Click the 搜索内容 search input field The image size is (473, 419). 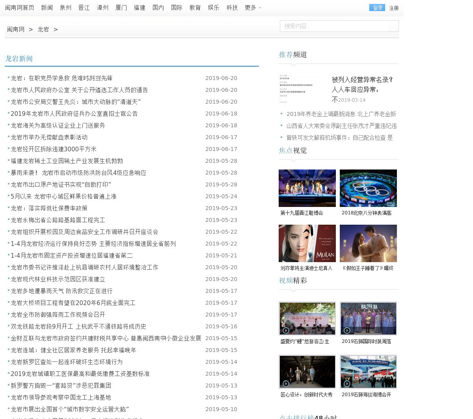pyautogui.click(x=335, y=26)
